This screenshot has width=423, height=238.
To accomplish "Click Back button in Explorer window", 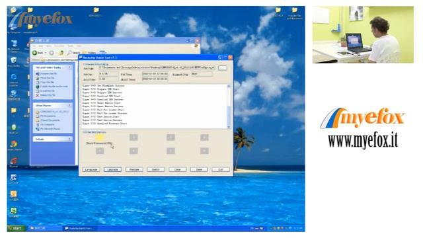I will click(x=38, y=53).
